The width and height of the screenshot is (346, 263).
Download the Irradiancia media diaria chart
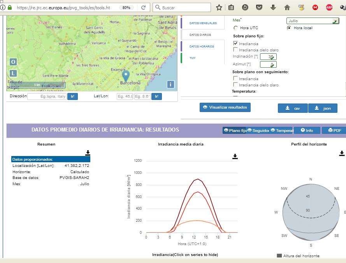235,156
